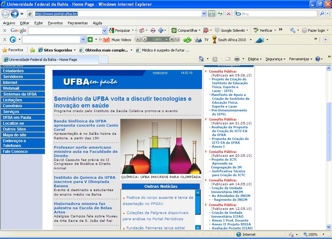Refresh the page with the green arrows icon
Viewport: 332px width, 239px height.
tap(220, 14)
